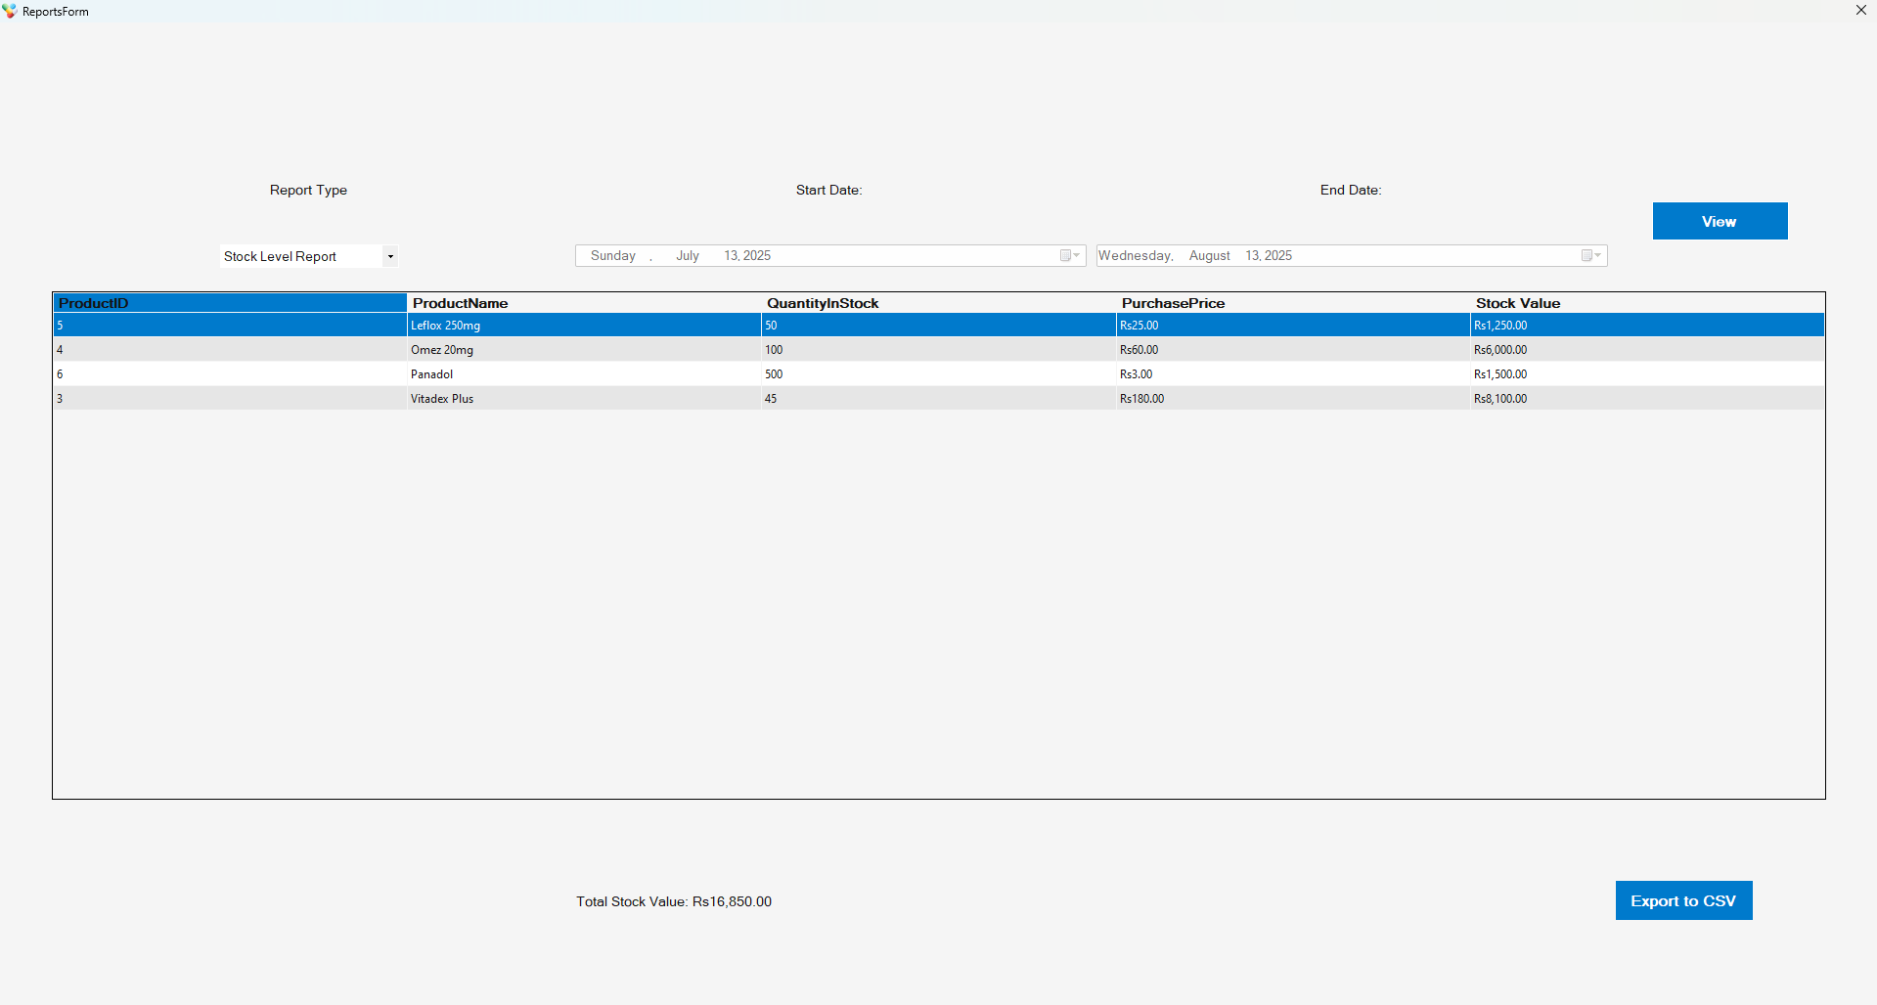Click purchase price cell Rs3.00
The width and height of the screenshot is (1877, 1005).
(1293, 374)
